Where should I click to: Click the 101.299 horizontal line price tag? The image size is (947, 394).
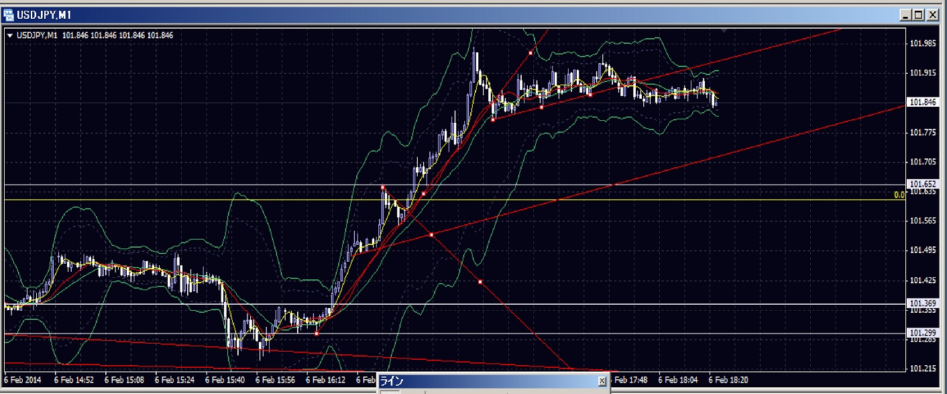coord(922,333)
